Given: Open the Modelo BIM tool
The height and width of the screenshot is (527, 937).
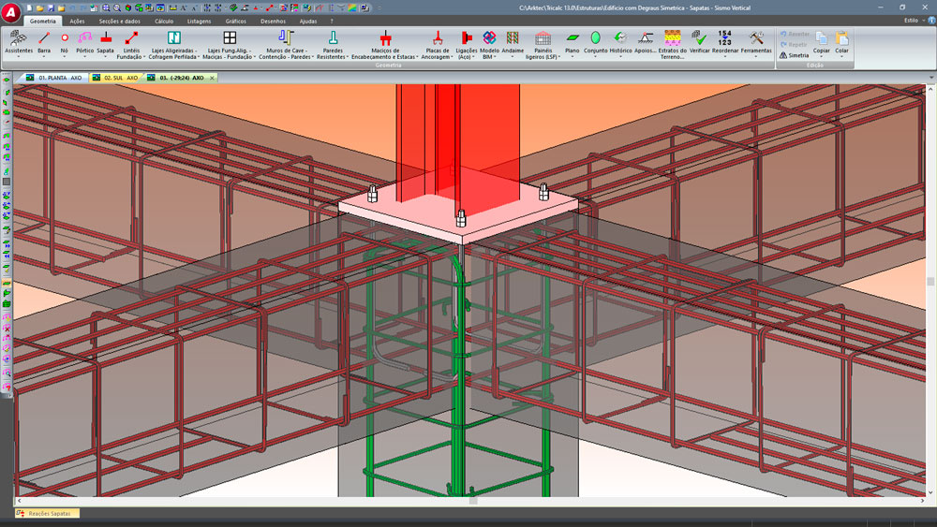Looking at the screenshot, I should click(x=489, y=45).
